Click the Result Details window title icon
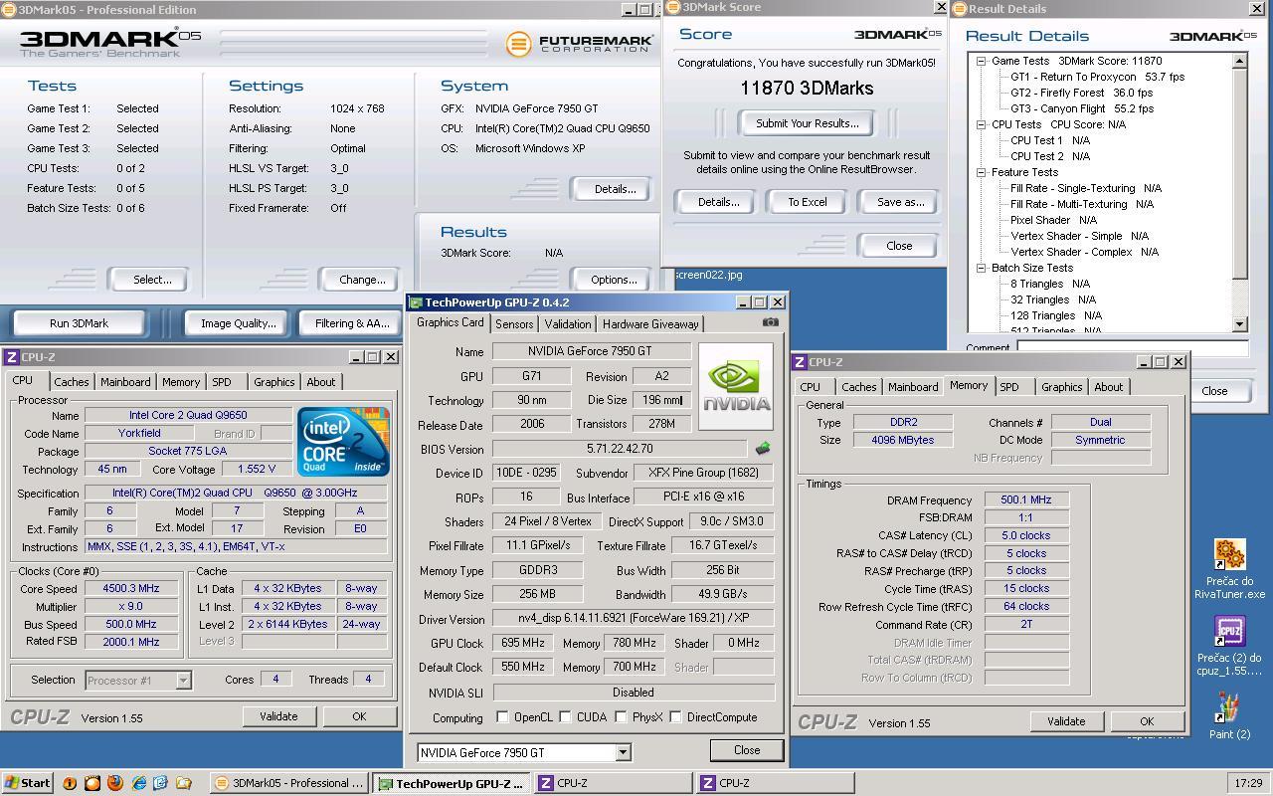The image size is (1273, 796). (961, 9)
